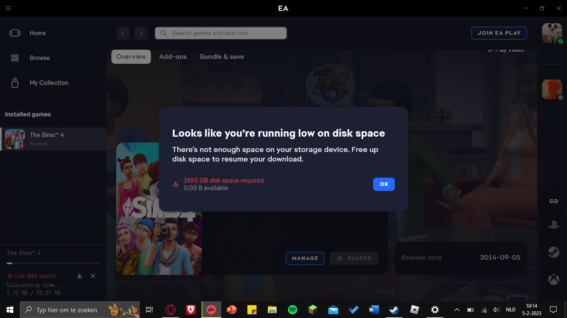Open the taskbar clock and date

tap(531, 310)
